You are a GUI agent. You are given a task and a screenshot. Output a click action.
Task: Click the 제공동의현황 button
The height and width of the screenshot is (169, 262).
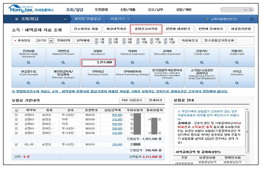pyautogui.click(x=241, y=29)
